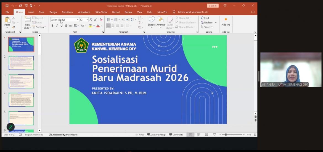Image resolution: width=323 pixels, height=152 pixels.
Task: Open the File tab
Action: click(7, 12)
